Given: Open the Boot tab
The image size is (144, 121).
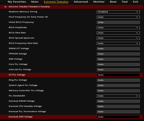Looking at the screenshot, I should 113,2.
